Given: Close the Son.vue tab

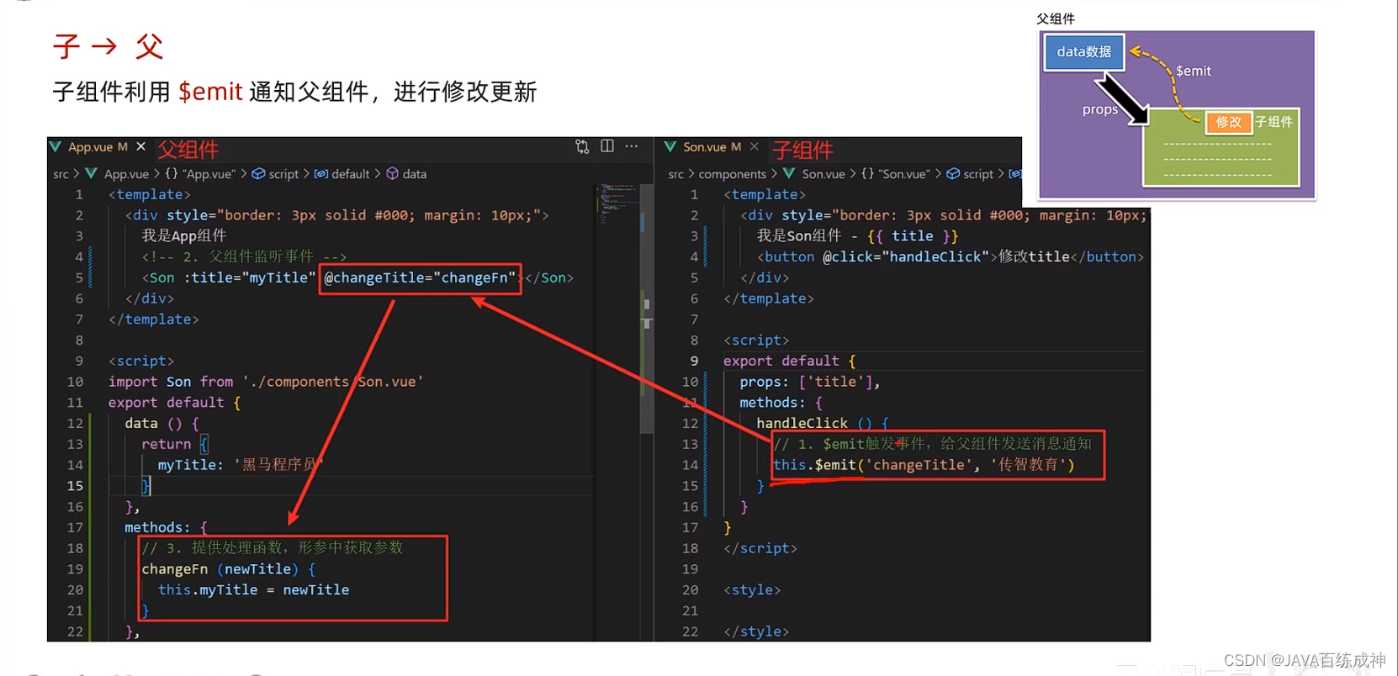Looking at the screenshot, I should click(755, 146).
